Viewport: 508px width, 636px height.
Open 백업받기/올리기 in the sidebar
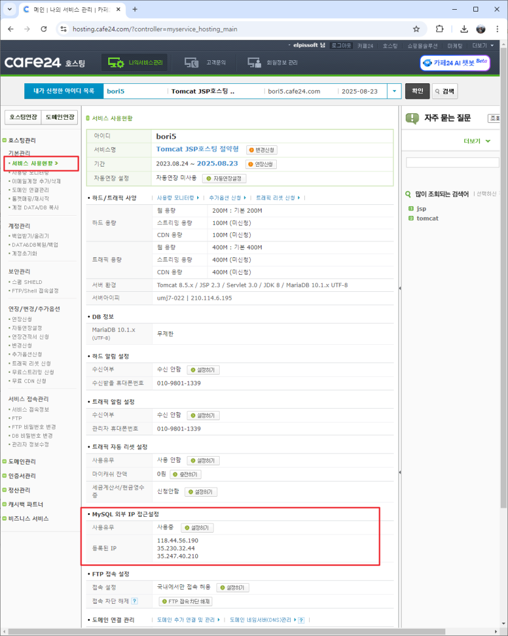coord(30,236)
